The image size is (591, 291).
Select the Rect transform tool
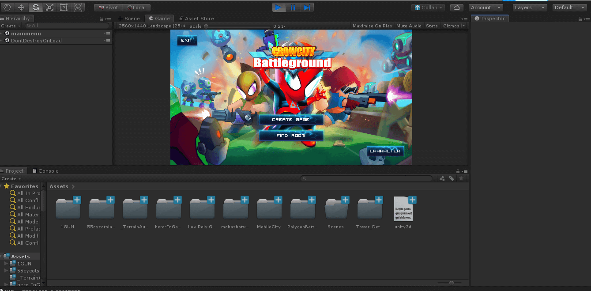tap(64, 8)
